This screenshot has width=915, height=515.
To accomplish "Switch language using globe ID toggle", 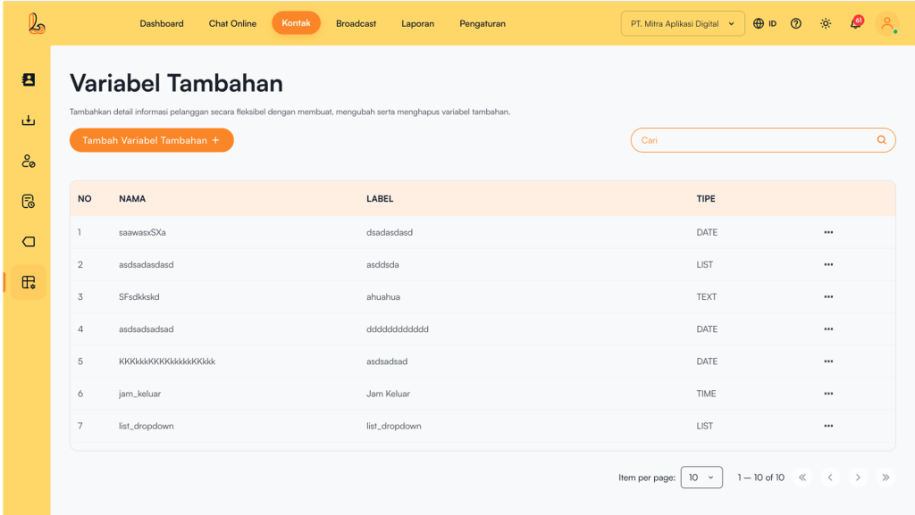I will 764,24.
